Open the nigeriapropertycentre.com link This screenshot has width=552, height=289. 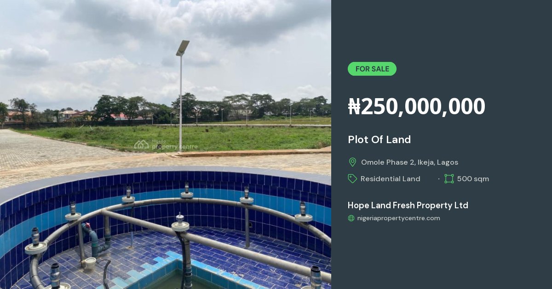[399, 218]
